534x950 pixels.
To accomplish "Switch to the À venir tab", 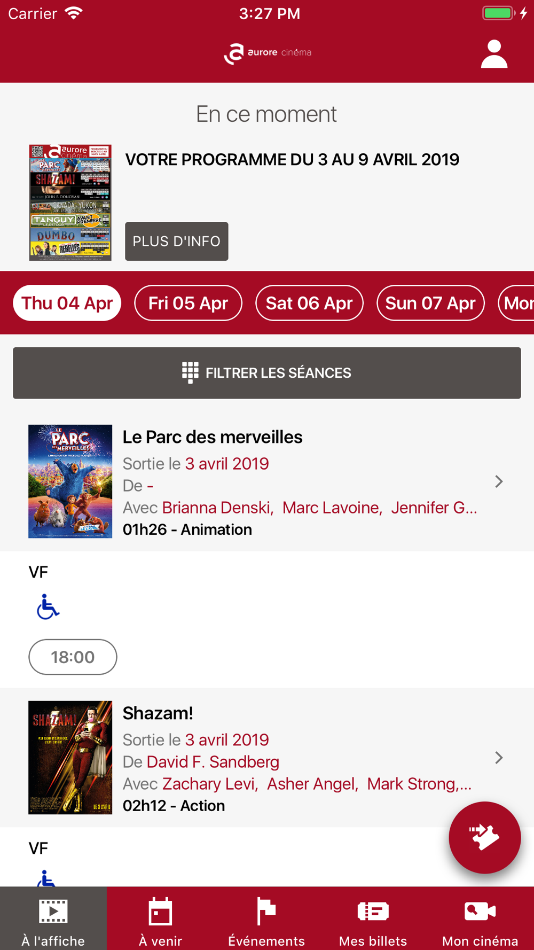I will click(160, 918).
